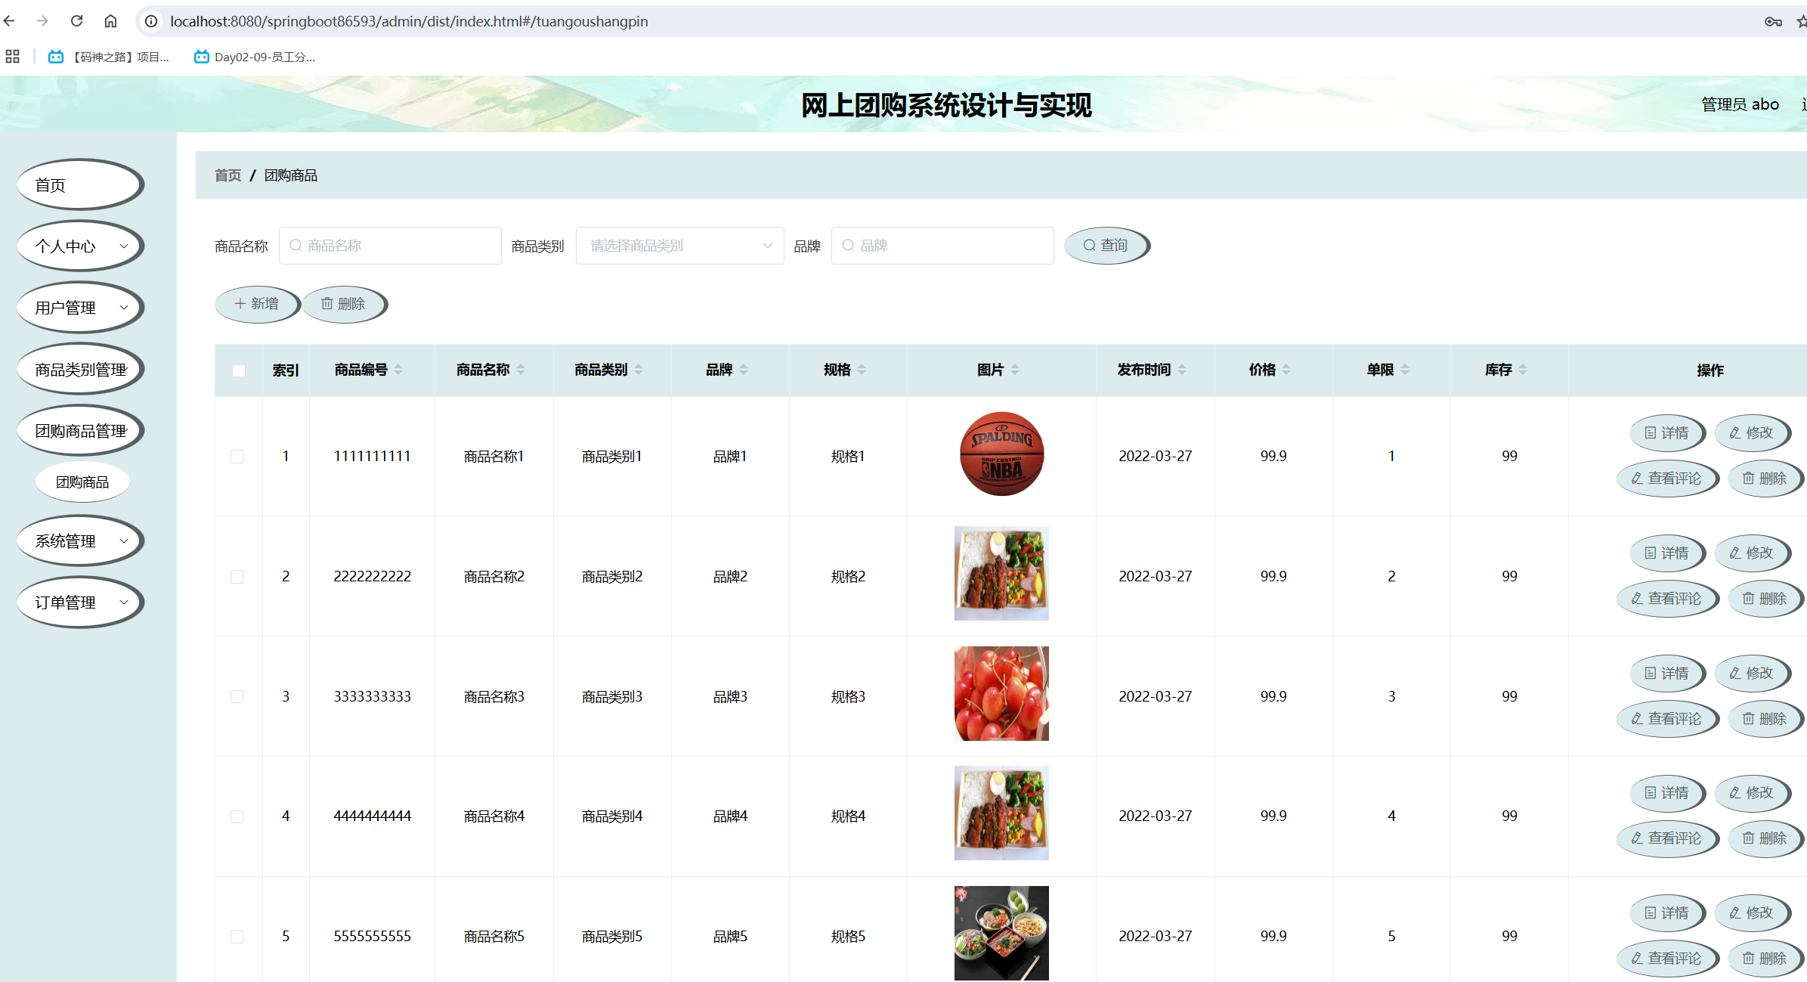Check the checkbox for row 1111111111

click(x=237, y=457)
